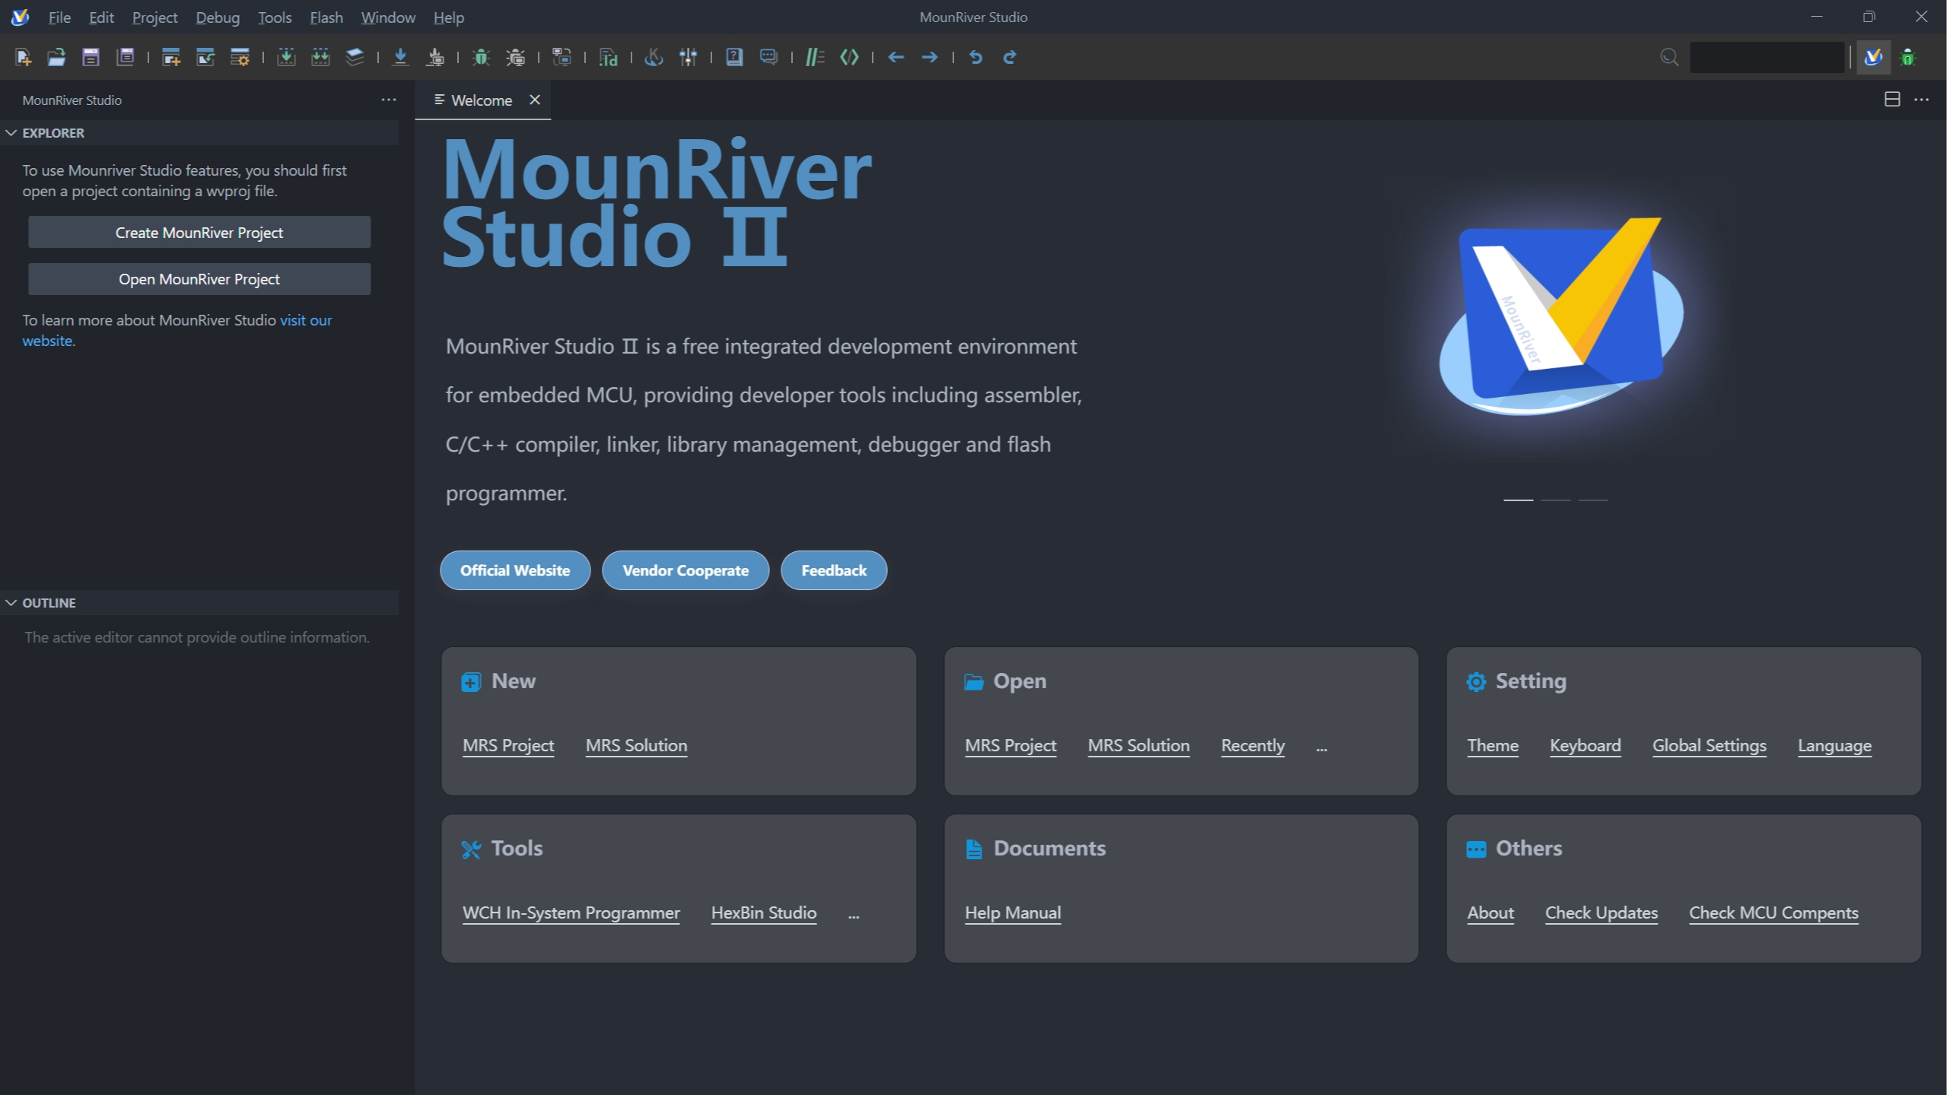
Task: Click the Undo toolbar icon
Action: [x=975, y=57]
